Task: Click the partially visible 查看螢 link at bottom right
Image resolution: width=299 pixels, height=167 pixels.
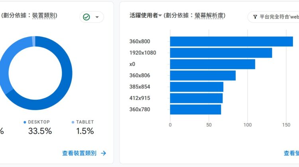Action: [x=291, y=153]
